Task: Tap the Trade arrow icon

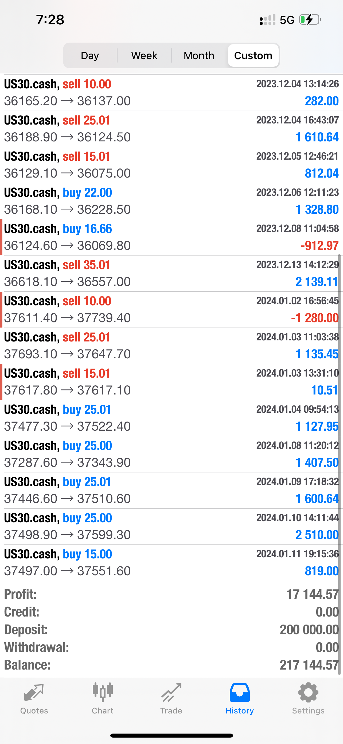Action: coord(171,693)
